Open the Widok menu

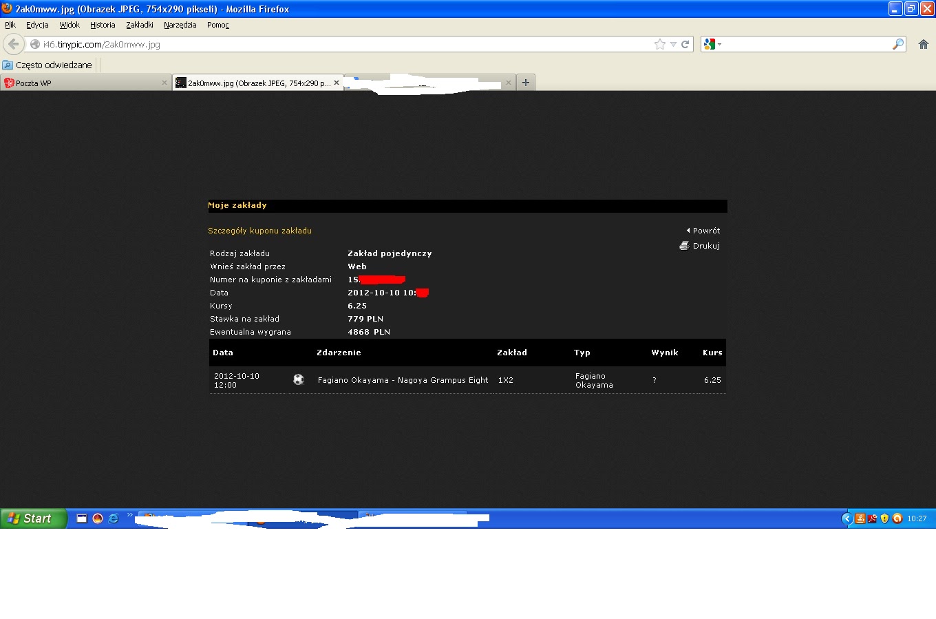click(70, 25)
